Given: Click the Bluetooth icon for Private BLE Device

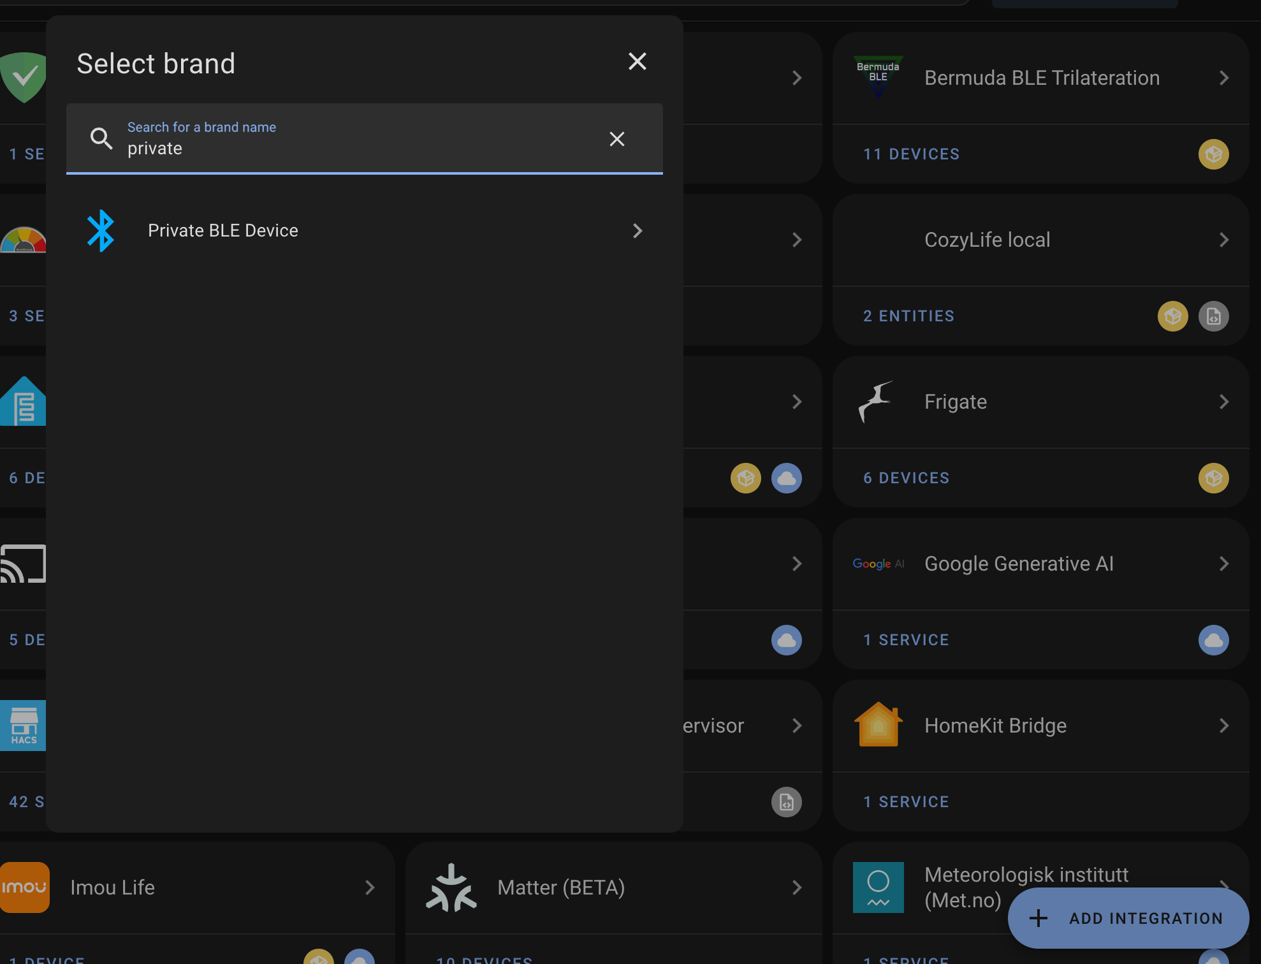Looking at the screenshot, I should 101,231.
